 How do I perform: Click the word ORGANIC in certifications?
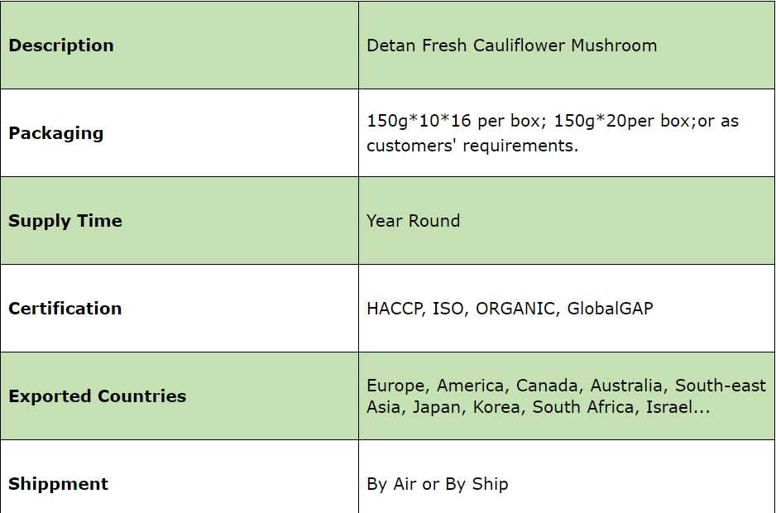[515, 309]
